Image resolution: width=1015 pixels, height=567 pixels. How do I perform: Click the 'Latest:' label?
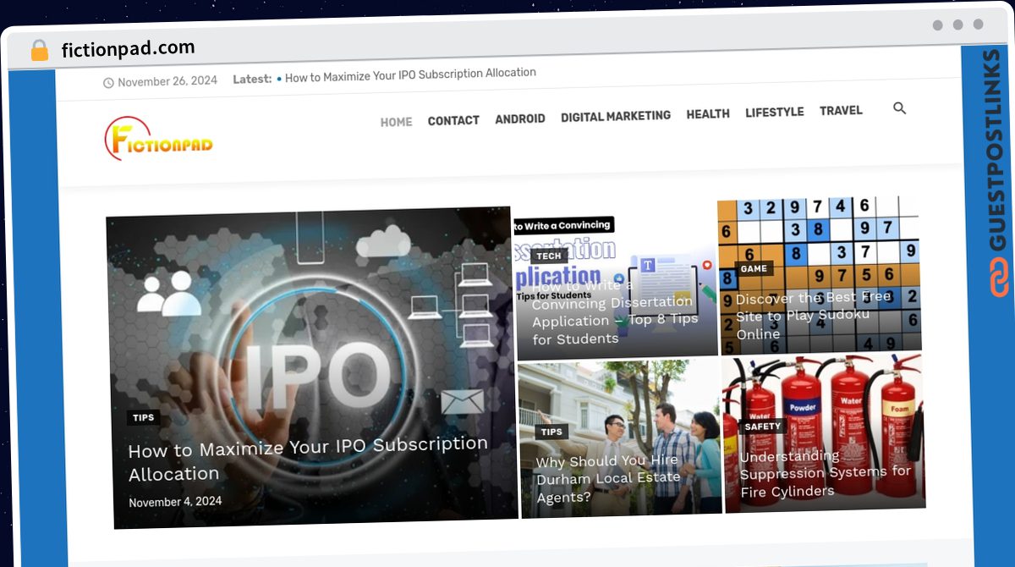[x=252, y=80]
